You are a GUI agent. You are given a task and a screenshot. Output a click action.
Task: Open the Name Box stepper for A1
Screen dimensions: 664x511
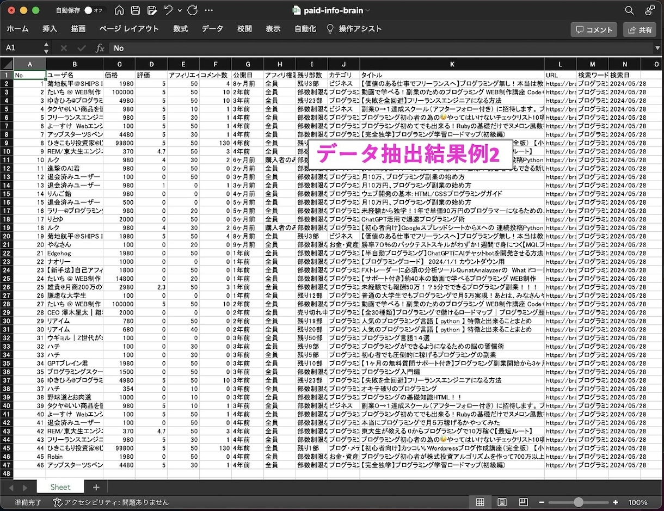(x=46, y=48)
